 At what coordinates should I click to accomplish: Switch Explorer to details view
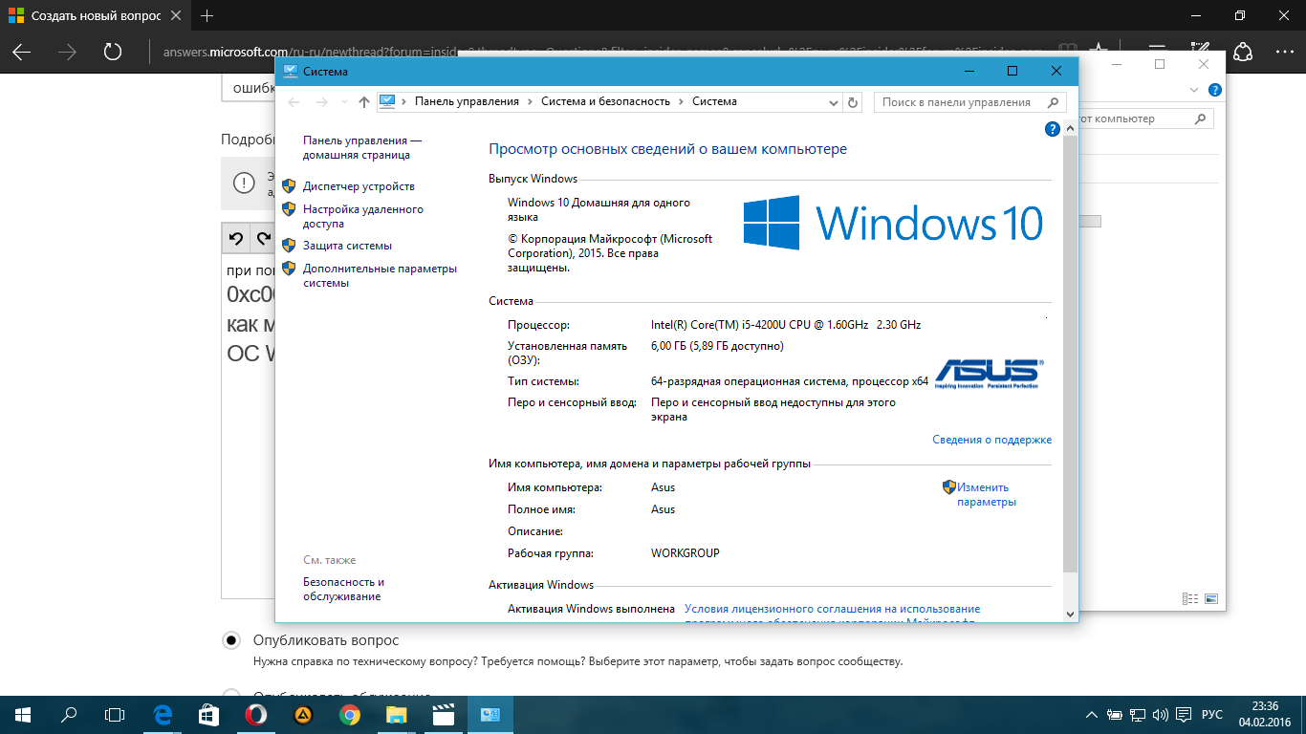tap(1190, 599)
